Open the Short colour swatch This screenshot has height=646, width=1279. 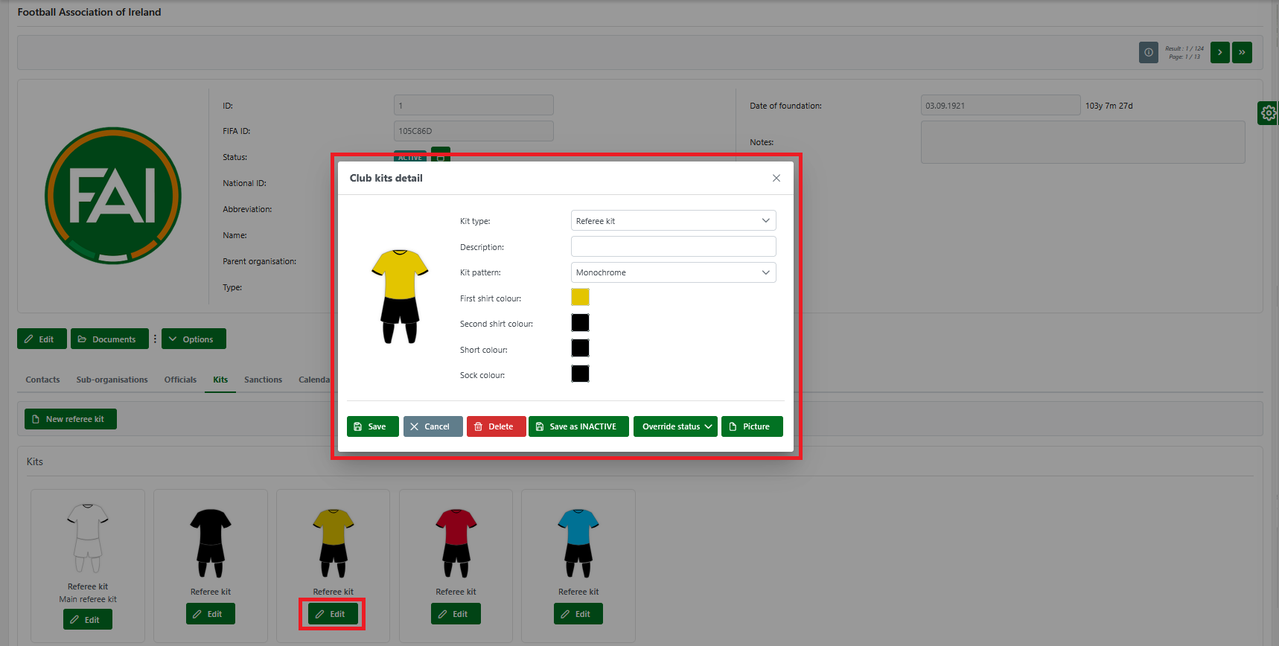[x=580, y=348]
